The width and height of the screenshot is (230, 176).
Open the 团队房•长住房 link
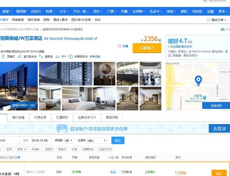tap(81, 20)
